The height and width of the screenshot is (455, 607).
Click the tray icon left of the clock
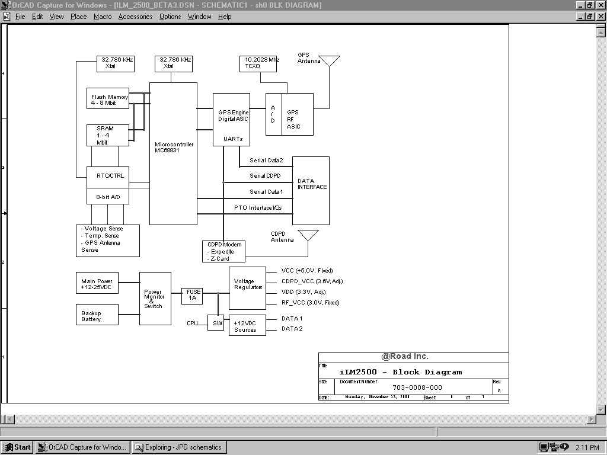(563, 447)
